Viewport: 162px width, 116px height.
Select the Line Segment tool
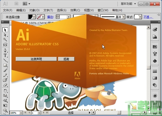click(x=5, y=60)
